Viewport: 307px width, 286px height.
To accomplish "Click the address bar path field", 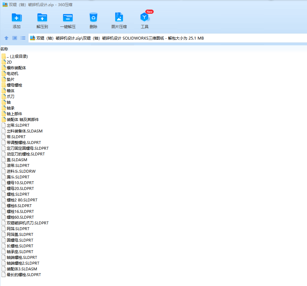I will pyautogui.click(x=168, y=38).
